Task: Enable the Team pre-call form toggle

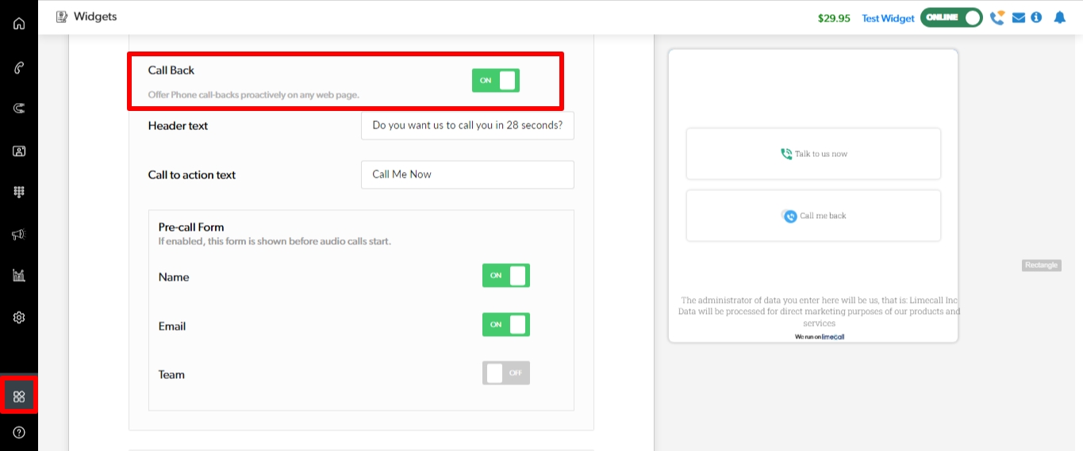Action: point(506,373)
